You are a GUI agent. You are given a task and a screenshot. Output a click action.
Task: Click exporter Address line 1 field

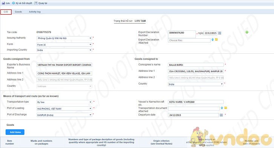[x=64, y=73]
